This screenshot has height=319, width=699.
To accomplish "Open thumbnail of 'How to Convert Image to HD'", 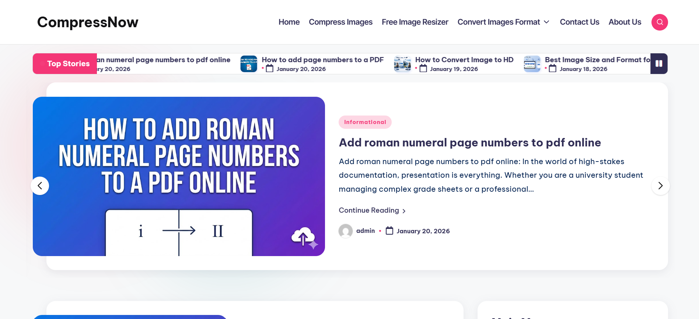I will pyautogui.click(x=402, y=64).
